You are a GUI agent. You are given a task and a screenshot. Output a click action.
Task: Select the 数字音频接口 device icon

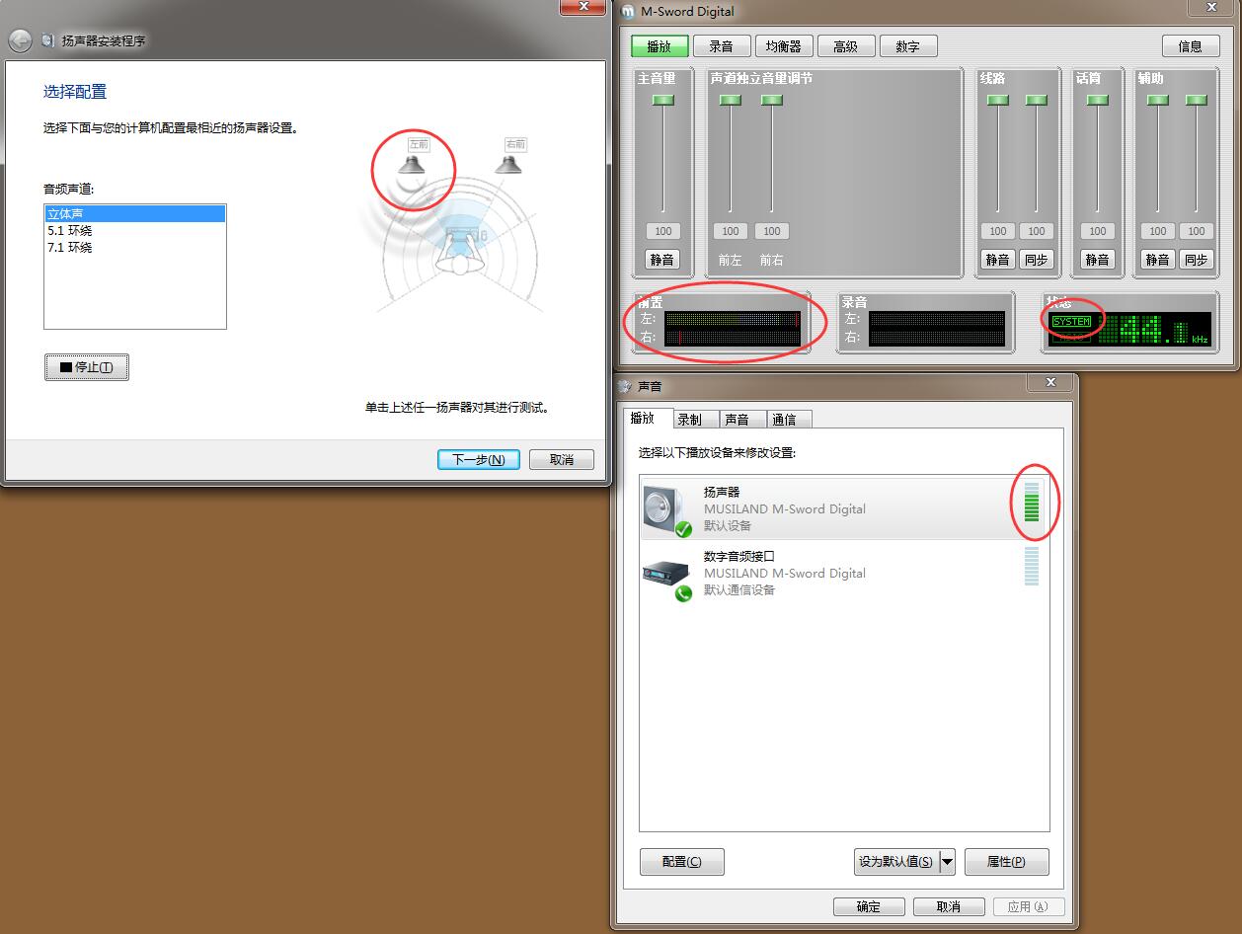[x=666, y=574]
